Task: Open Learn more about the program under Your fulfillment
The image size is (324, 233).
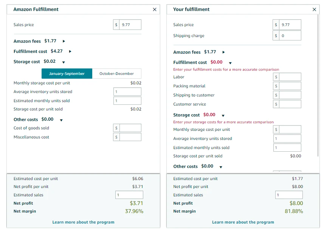Action: (x=243, y=222)
